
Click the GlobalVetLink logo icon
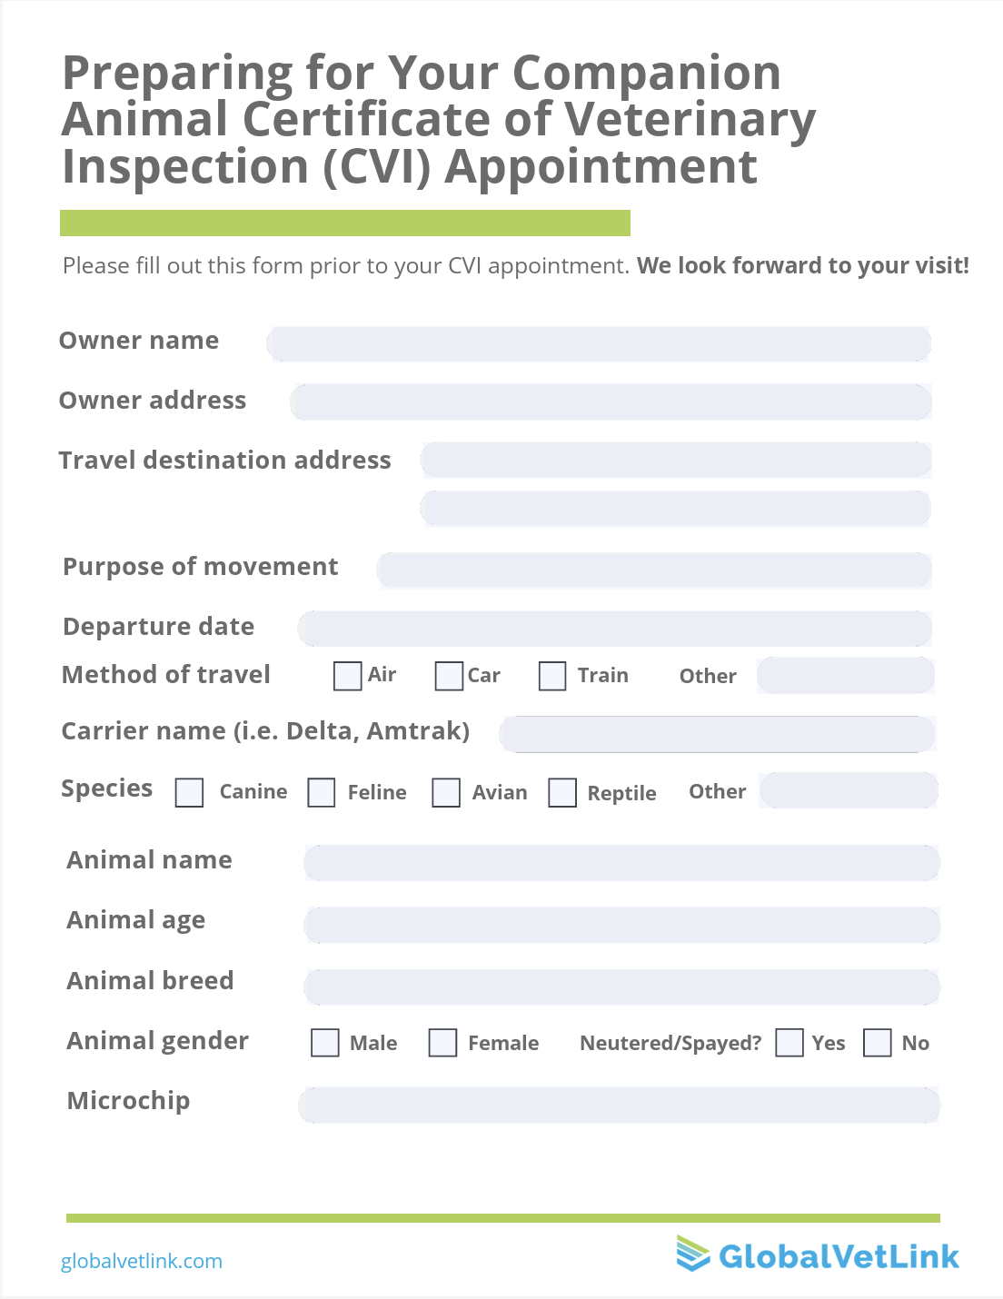click(693, 1254)
